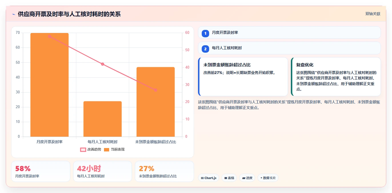This screenshot has width=392, height=193.
Task: Click the text 改善前27%；说明=长期缺票业务开始积累。
Action: tap(239, 73)
